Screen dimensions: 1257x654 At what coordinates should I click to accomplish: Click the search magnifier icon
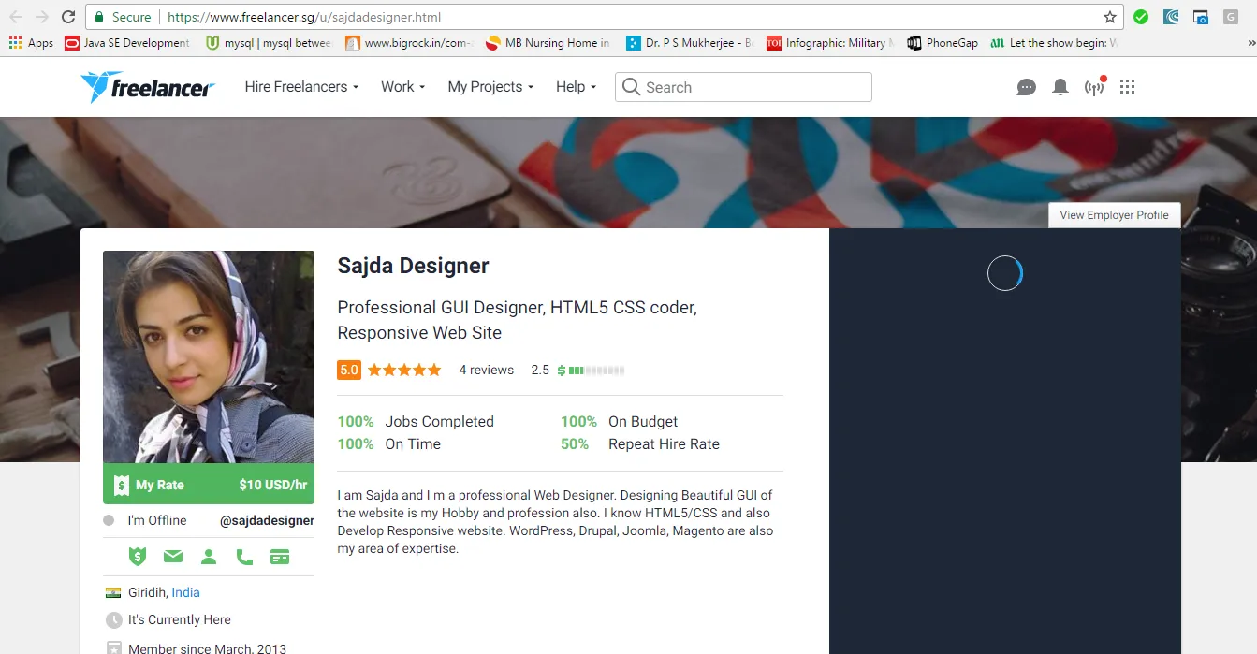click(632, 87)
